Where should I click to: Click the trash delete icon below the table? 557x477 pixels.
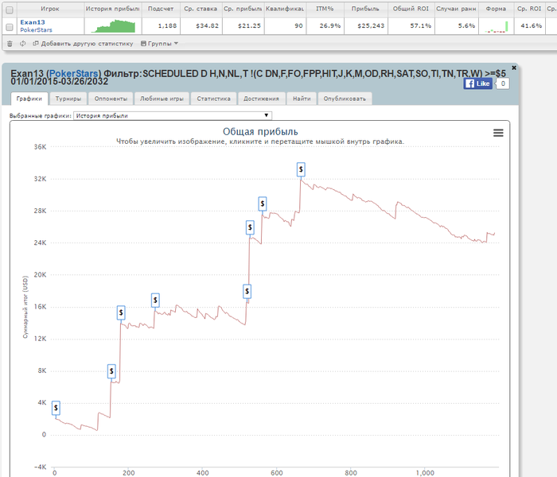pyautogui.click(x=10, y=44)
